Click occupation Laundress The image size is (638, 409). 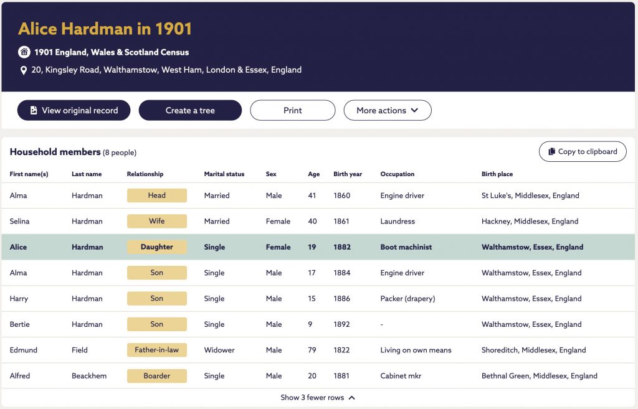[398, 221]
